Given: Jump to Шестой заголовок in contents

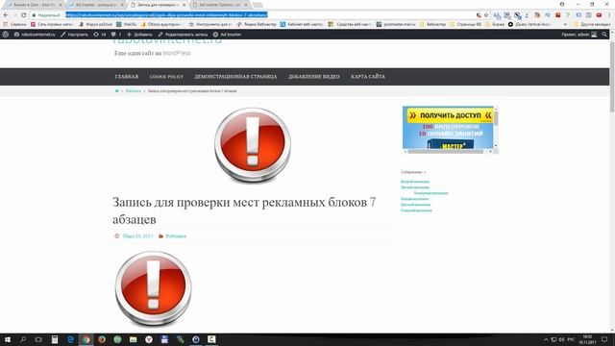Looking at the screenshot, I should point(415,205).
